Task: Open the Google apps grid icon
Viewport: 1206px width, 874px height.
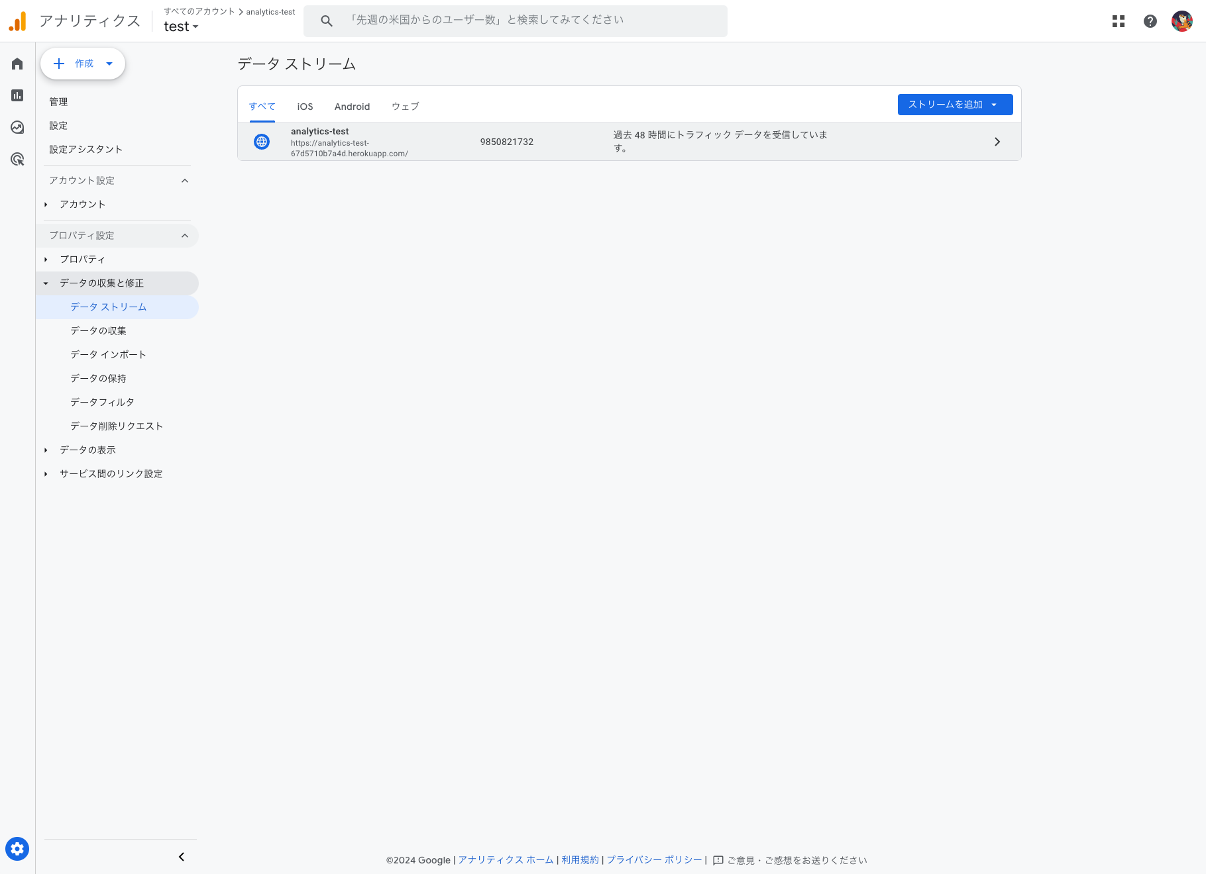Action: [x=1118, y=21]
